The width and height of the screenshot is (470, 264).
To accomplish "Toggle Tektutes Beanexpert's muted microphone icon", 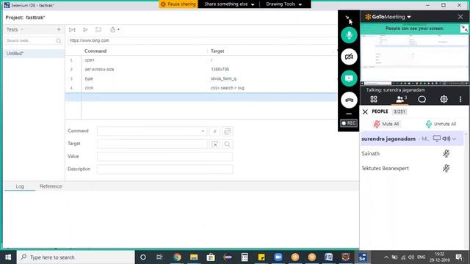I will [x=446, y=168].
